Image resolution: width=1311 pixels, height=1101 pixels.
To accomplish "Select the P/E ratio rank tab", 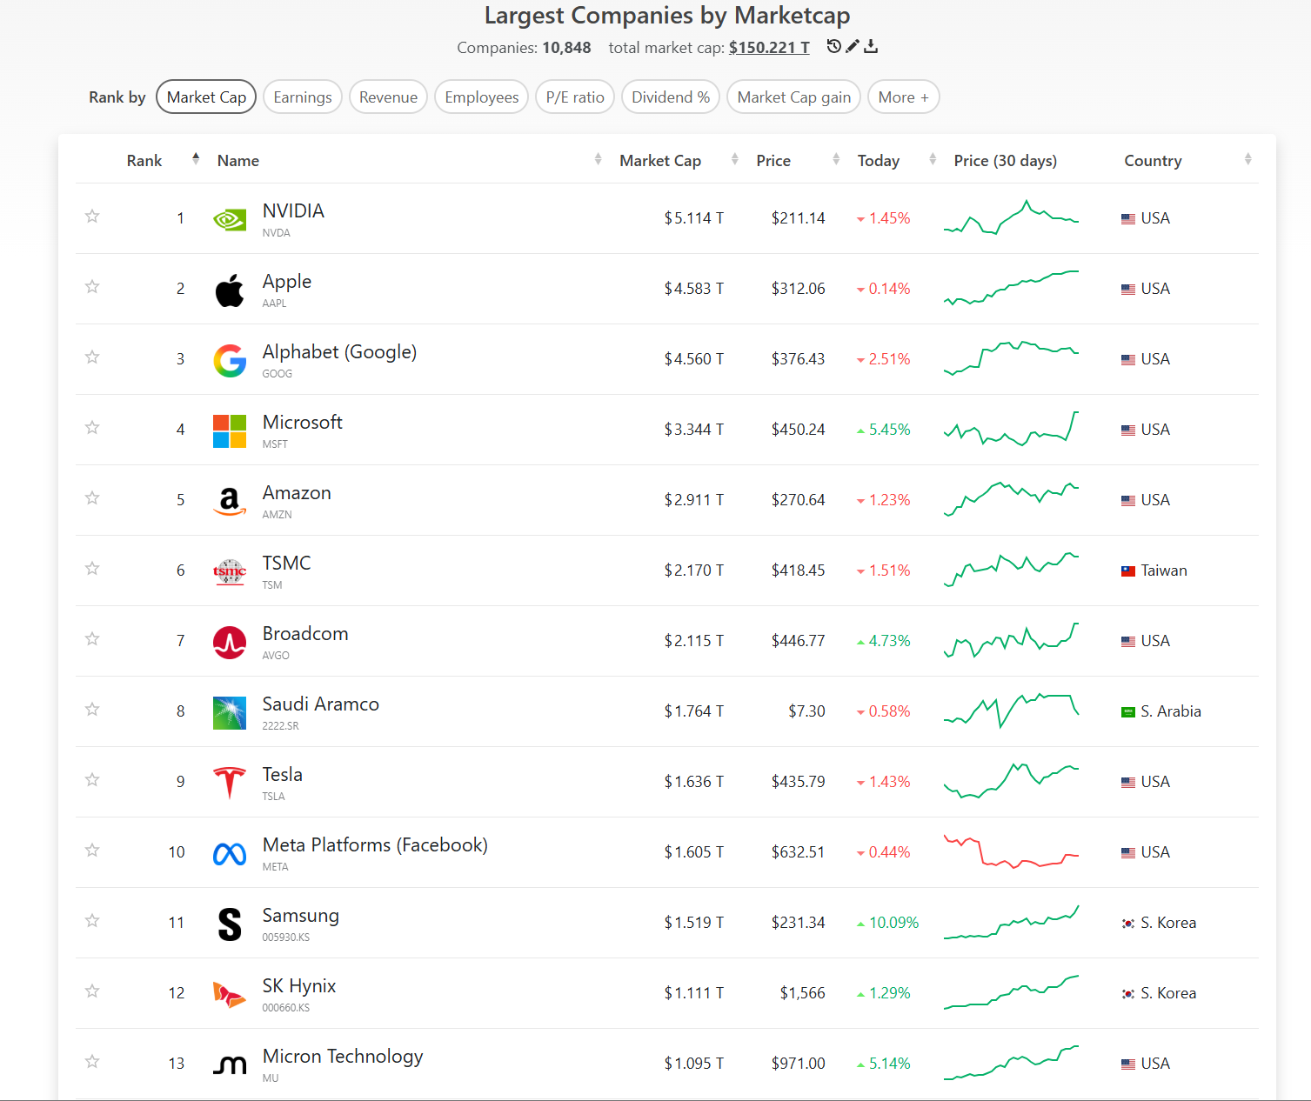I will pyautogui.click(x=575, y=97).
